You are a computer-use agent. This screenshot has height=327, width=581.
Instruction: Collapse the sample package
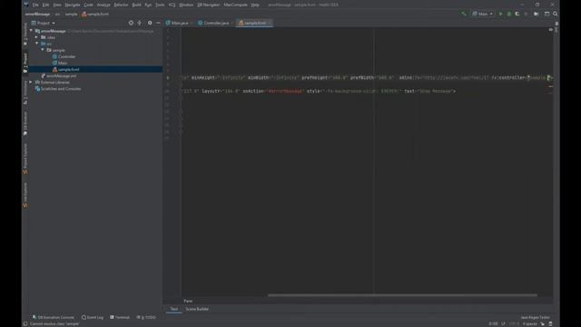[43, 50]
